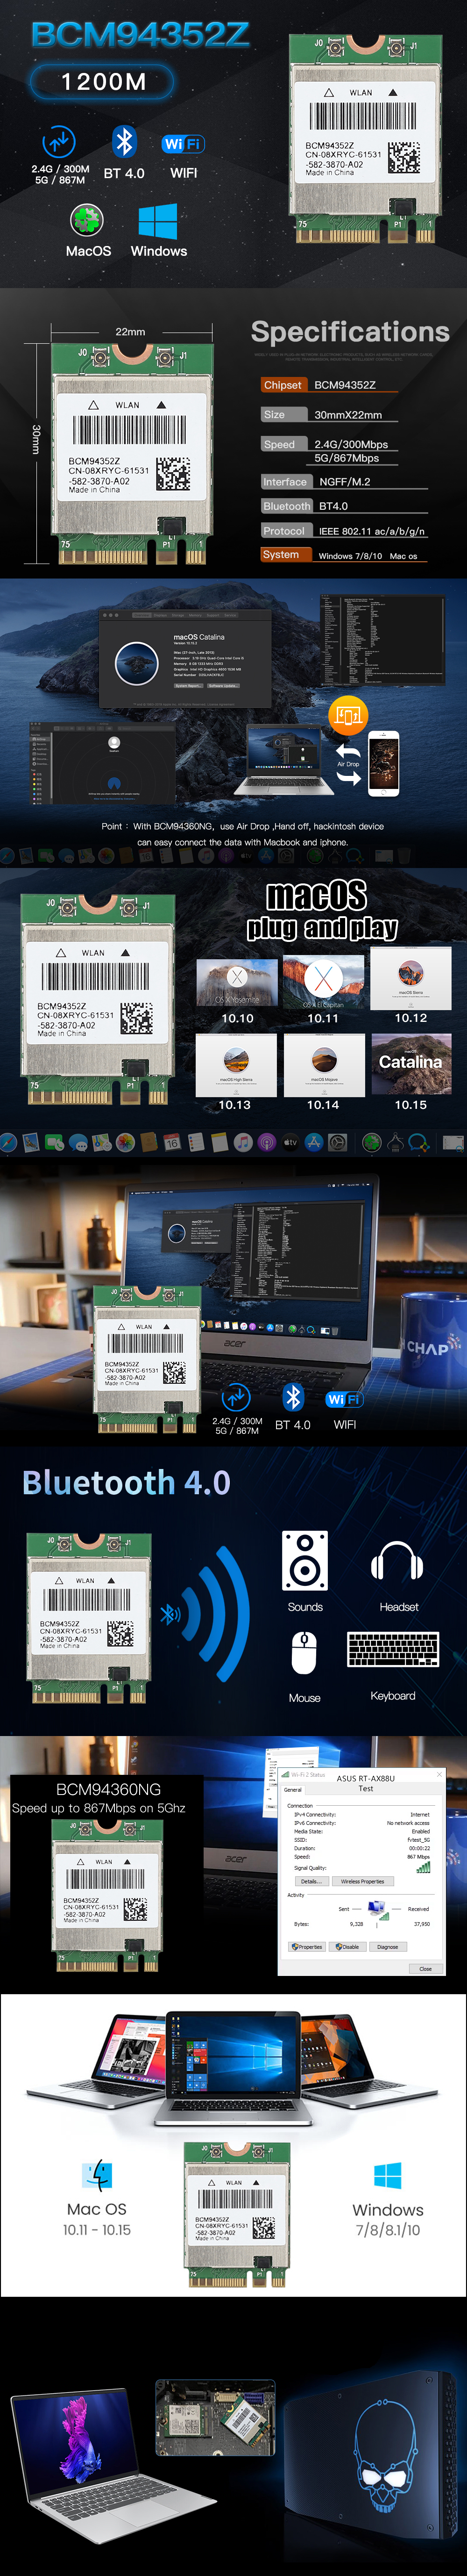Viewport: 467px width, 2576px height.
Task: Open Wireless Properties in the Wi-Fi status dialog
Action: (362, 1881)
